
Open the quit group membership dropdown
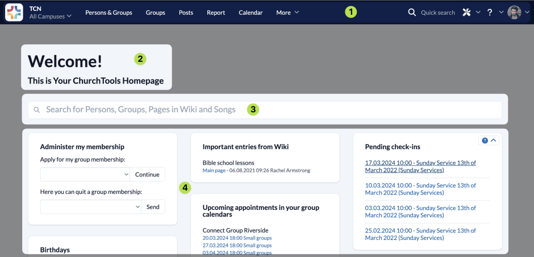(x=90, y=207)
